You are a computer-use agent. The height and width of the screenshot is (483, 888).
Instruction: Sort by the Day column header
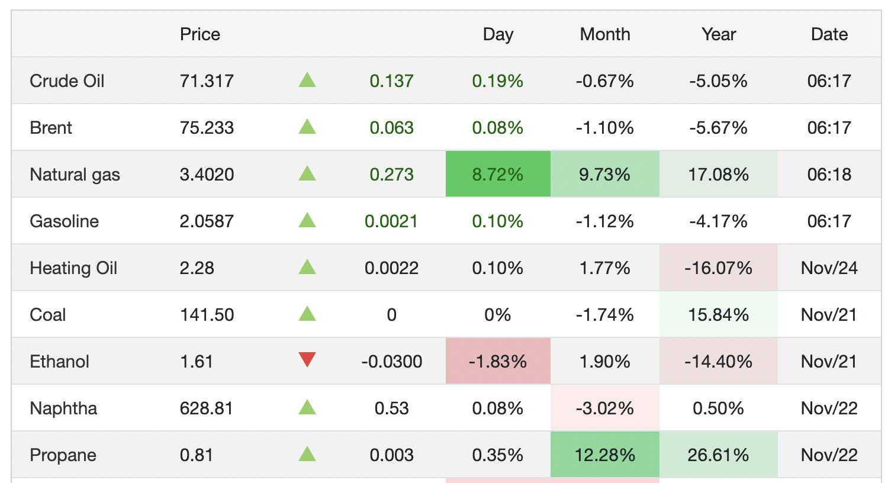coord(498,34)
